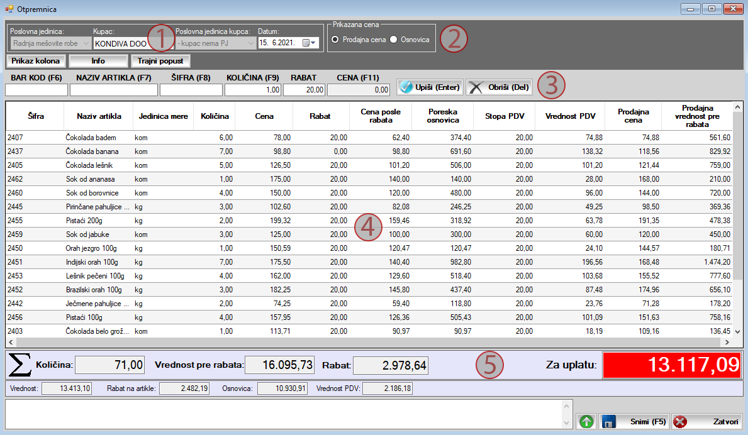Click Vrednost PDV column header
The width and height of the screenshot is (748, 435).
(570, 116)
